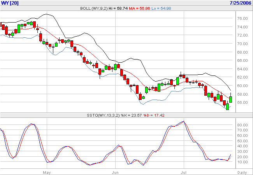Image resolution: width=253 pixels, height=175 pixels.
Task: Click the 56.00 price axis label
Action: [x=242, y=103]
